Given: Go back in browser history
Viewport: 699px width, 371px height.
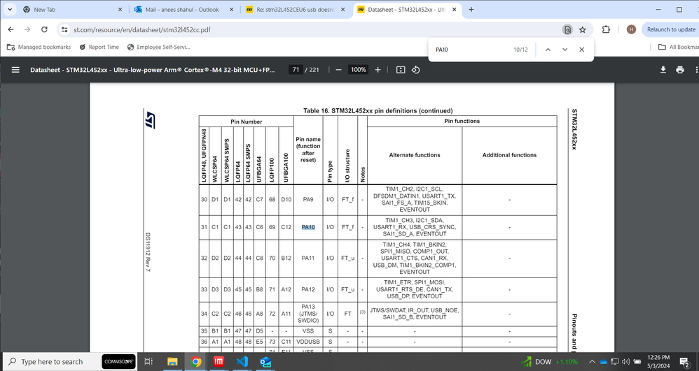Looking at the screenshot, I should click(11, 30).
